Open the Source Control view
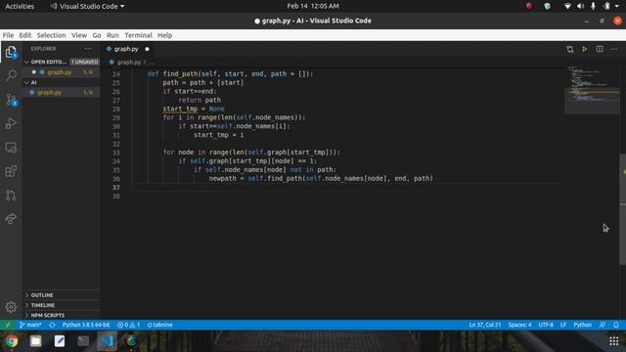Image resolution: width=626 pixels, height=352 pixels. (x=11, y=100)
